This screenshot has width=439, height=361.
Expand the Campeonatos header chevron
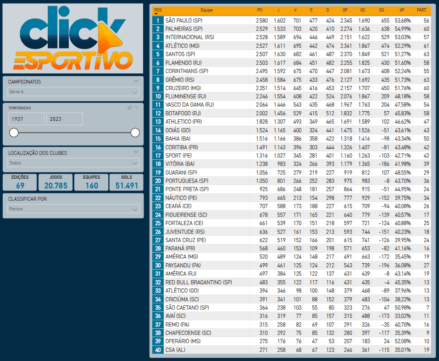click(x=136, y=81)
